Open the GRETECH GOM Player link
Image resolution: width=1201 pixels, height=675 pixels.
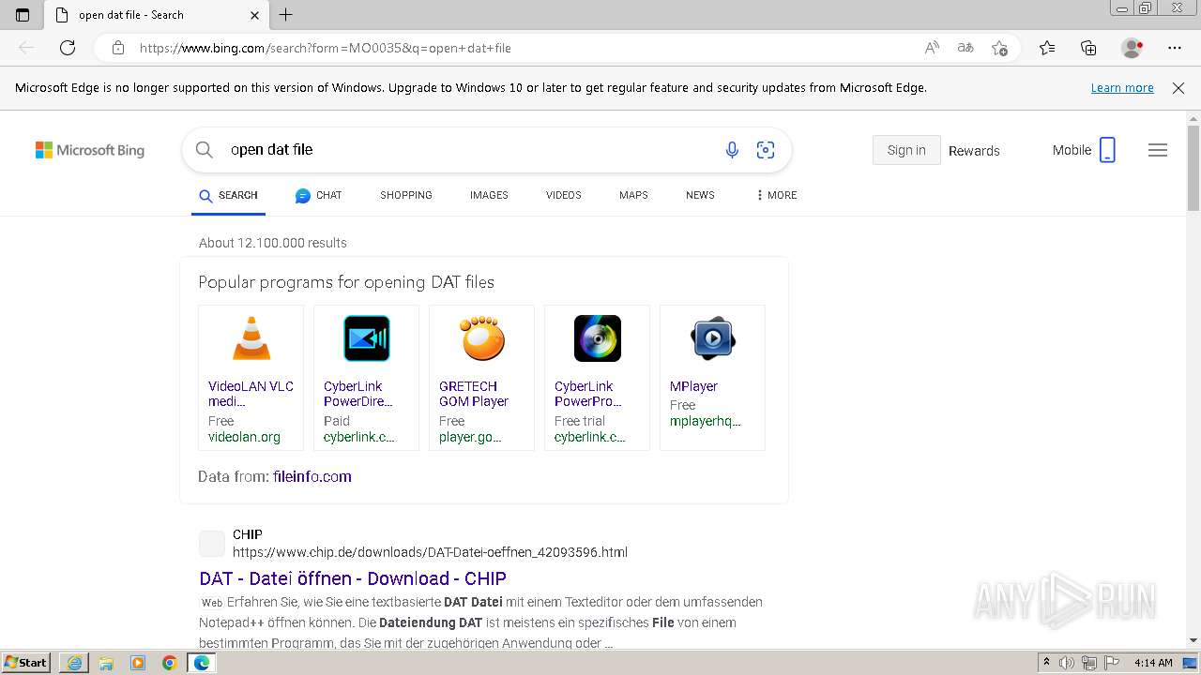474,394
